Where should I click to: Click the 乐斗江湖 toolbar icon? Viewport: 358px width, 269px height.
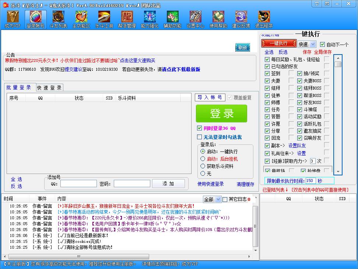(103, 18)
